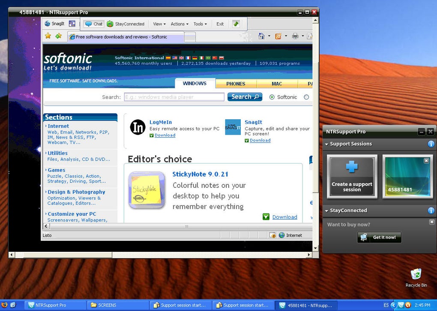The width and height of the screenshot is (437, 311).
Task: Expand the RSS feeds dropdown arrow
Action: pos(286,36)
